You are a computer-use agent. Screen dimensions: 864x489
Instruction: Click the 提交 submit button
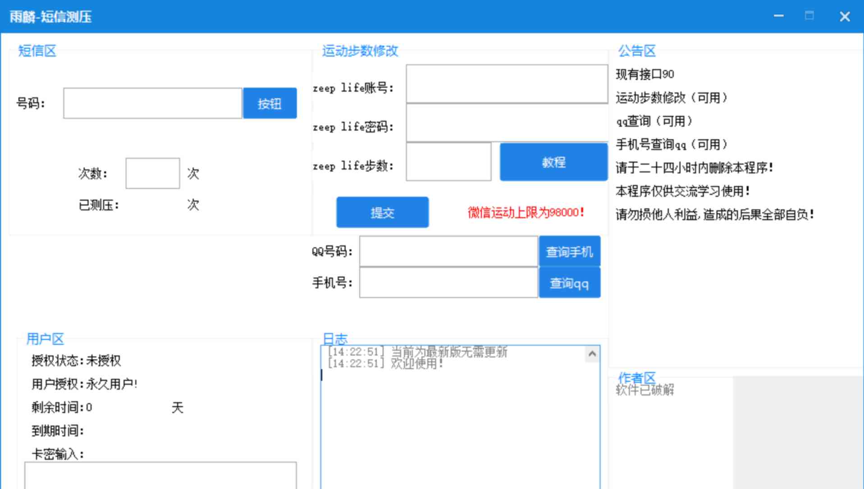(382, 212)
